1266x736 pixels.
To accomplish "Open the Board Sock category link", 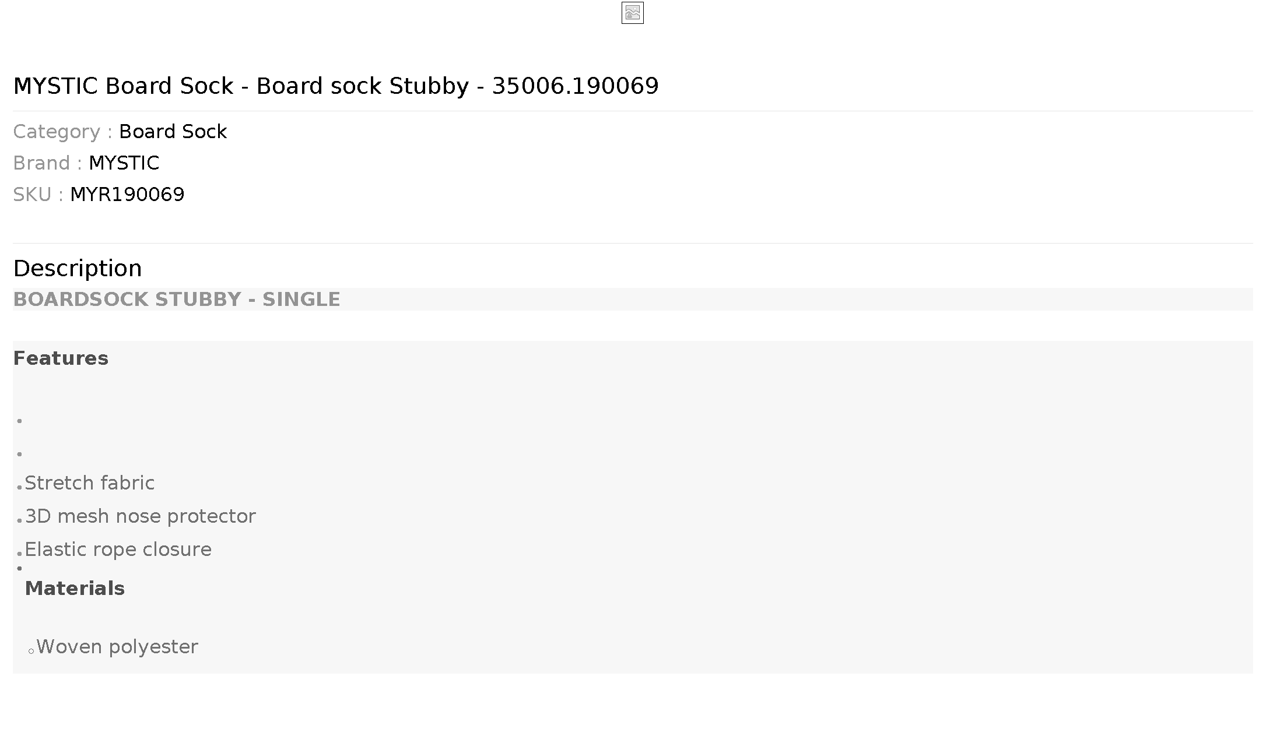I will tap(173, 132).
